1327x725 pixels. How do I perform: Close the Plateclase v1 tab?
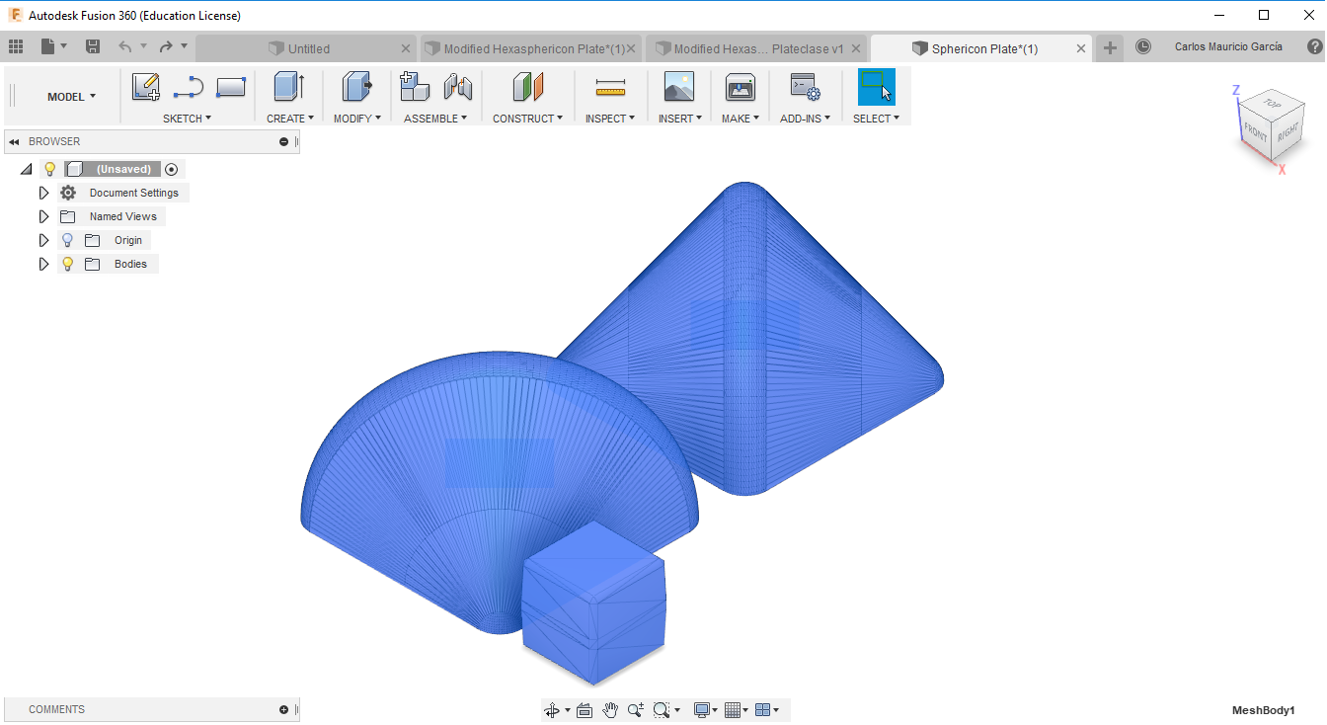pyautogui.click(x=856, y=48)
